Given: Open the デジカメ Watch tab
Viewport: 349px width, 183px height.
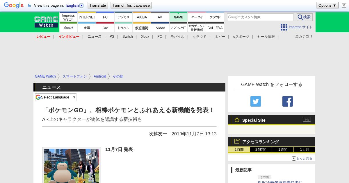Looking at the screenshot, I should click(124, 17).
